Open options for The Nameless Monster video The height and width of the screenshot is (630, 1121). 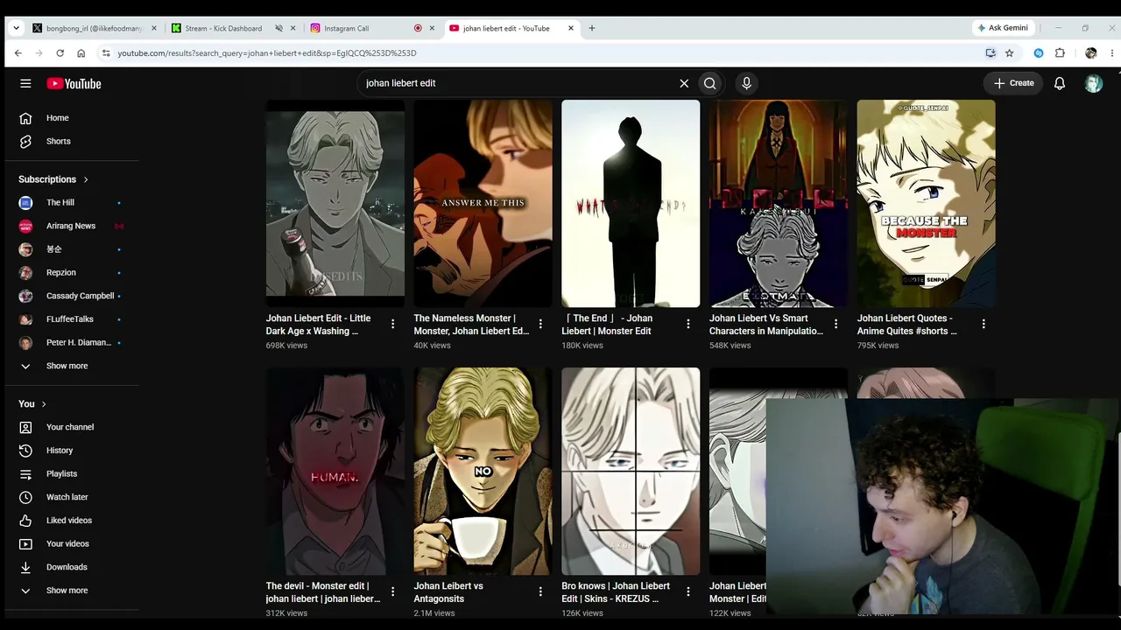point(540,324)
